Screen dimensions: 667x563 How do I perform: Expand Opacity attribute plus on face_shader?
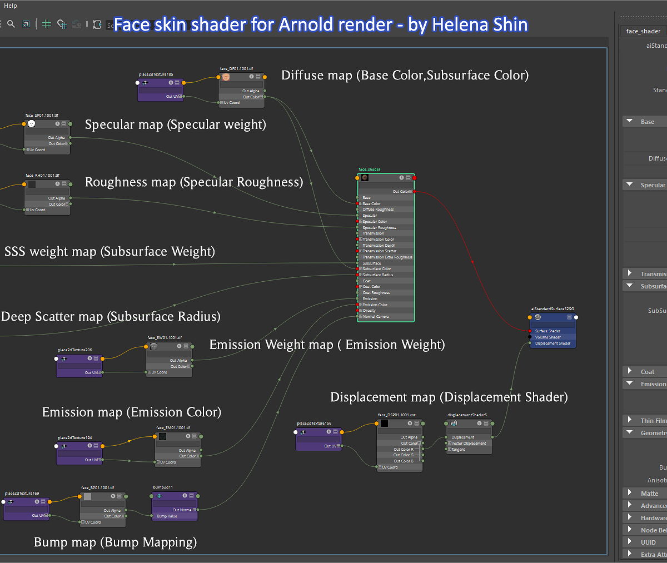click(x=361, y=311)
